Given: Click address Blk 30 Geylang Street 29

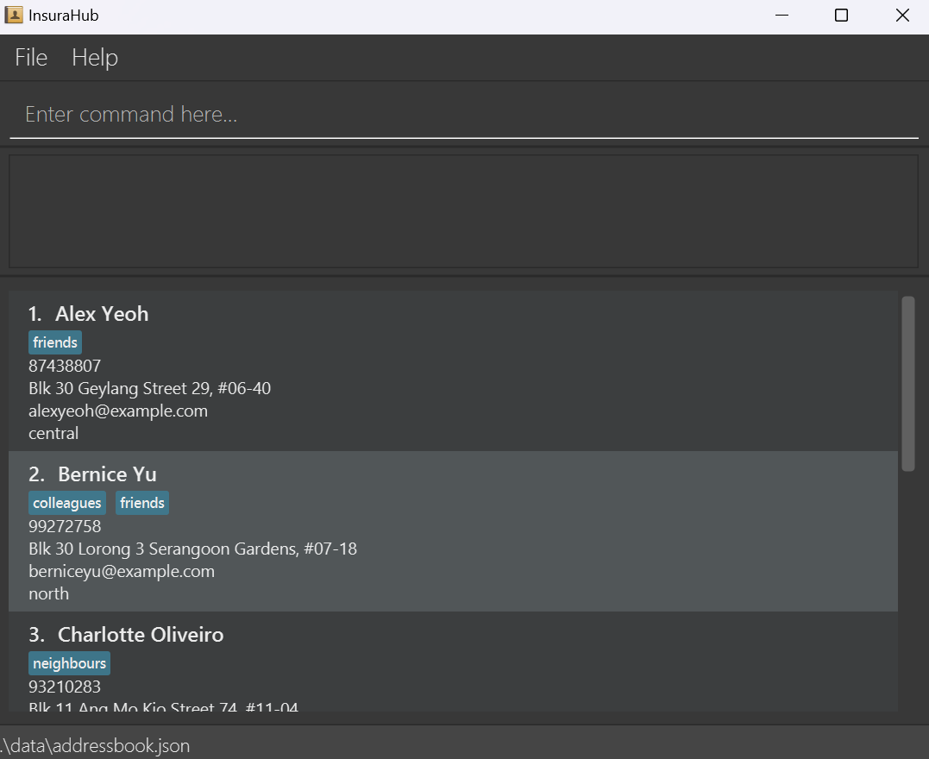Looking at the screenshot, I should coord(149,388).
